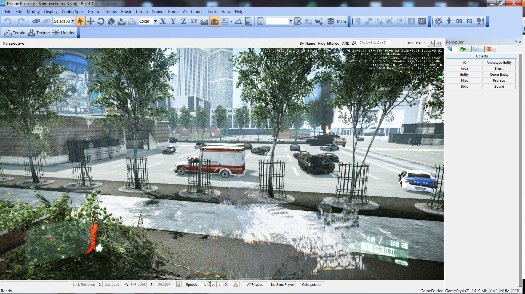Image resolution: width=525 pixels, height=294 pixels.
Task: Lock movement to Y axis
Action: [x=173, y=21]
